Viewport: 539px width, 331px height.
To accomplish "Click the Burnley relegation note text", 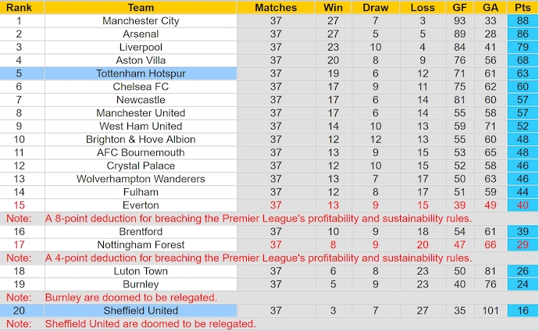I will (x=130, y=297).
